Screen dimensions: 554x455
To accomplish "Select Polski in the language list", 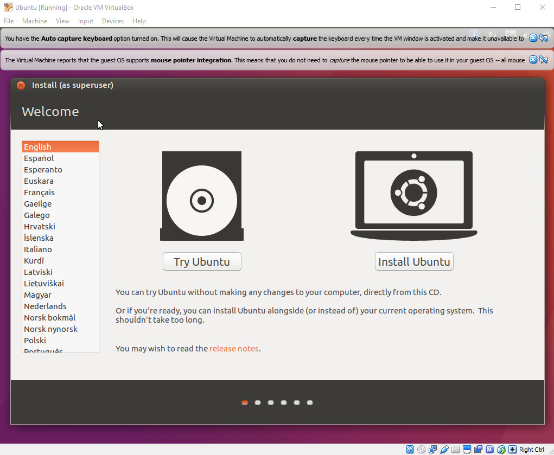I will point(60,341).
